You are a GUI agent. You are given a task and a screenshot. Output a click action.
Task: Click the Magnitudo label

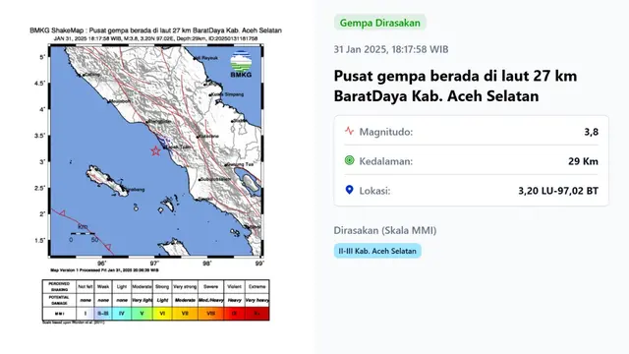click(x=386, y=132)
